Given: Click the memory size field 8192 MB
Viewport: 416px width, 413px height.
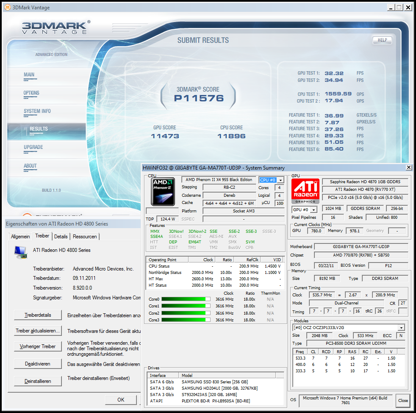Looking at the screenshot, I should click(x=327, y=279).
